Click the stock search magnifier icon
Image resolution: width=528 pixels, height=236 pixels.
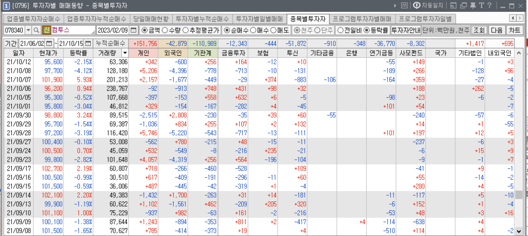coord(37,30)
